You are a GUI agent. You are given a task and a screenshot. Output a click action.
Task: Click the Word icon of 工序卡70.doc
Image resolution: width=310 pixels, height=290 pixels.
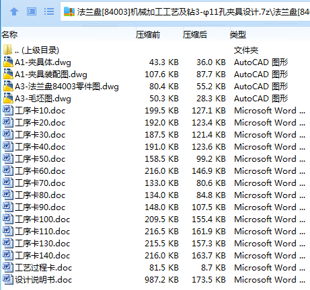(x=8, y=183)
